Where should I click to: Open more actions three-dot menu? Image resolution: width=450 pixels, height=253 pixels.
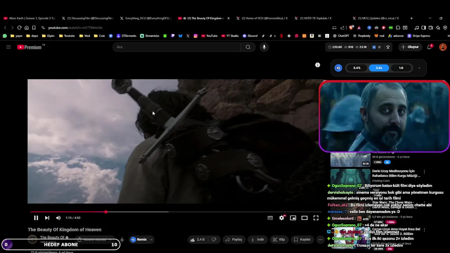tap(320, 240)
